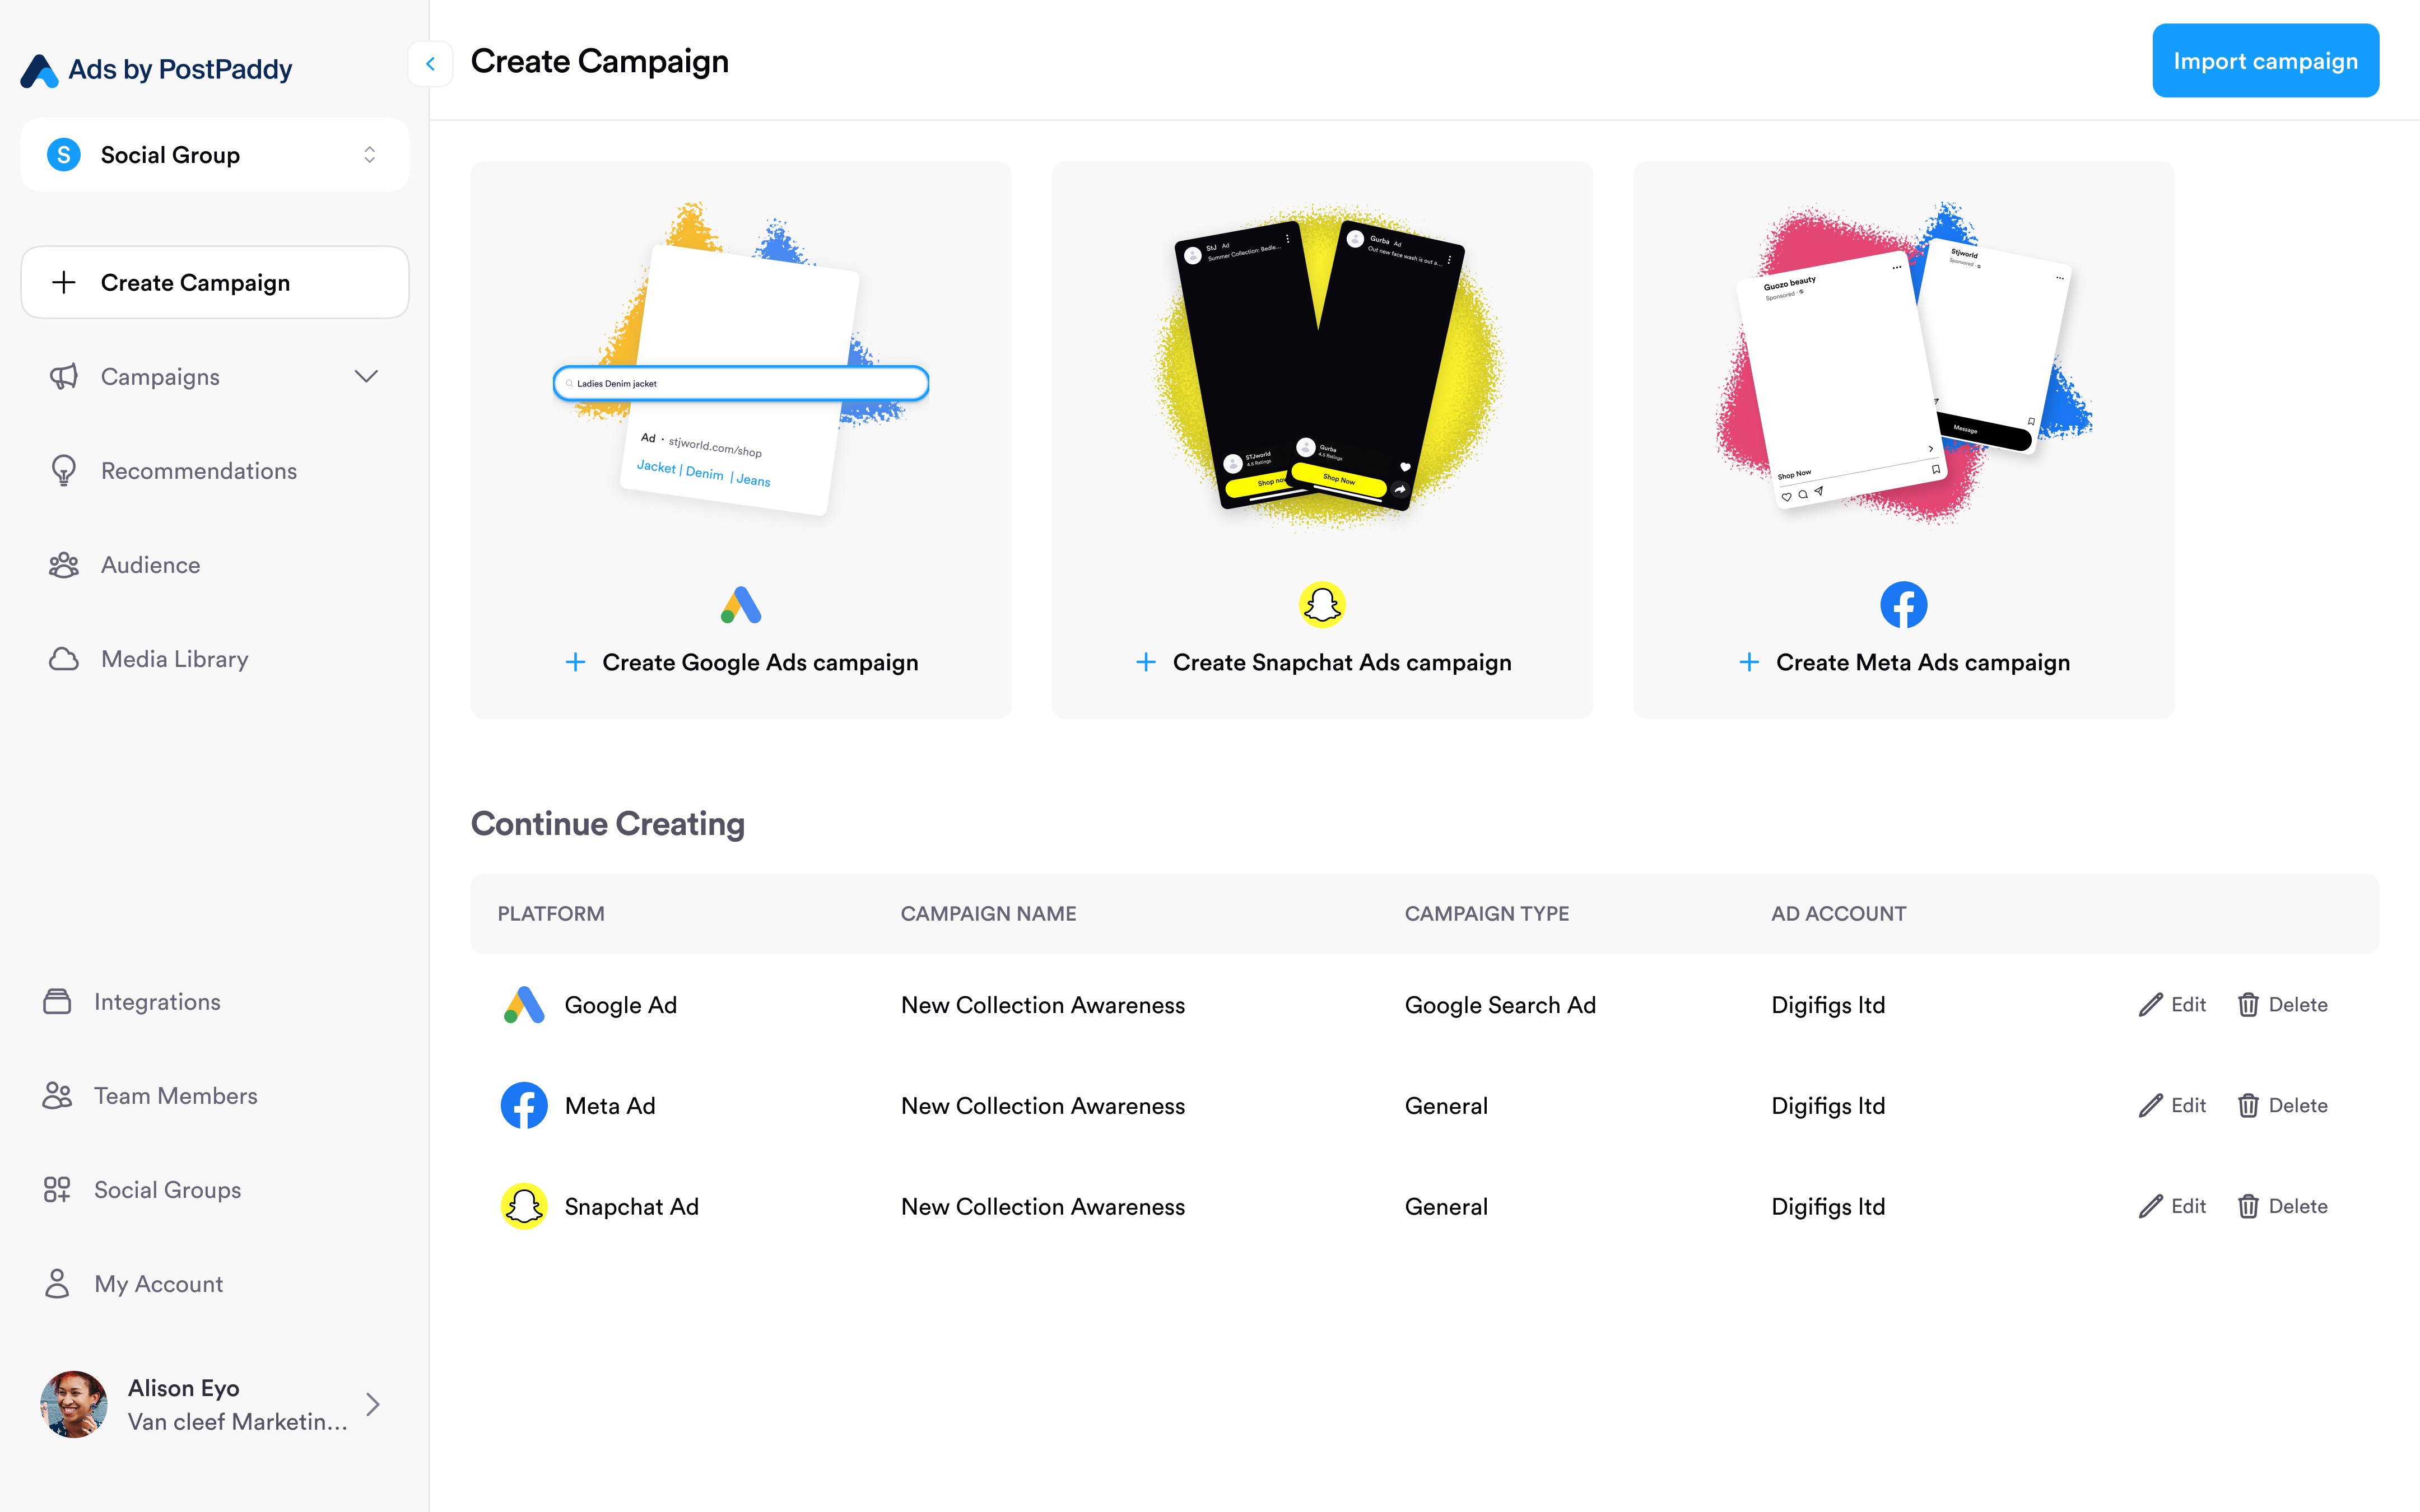Click the Ads by PostPaddy logo icon

(39, 70)
